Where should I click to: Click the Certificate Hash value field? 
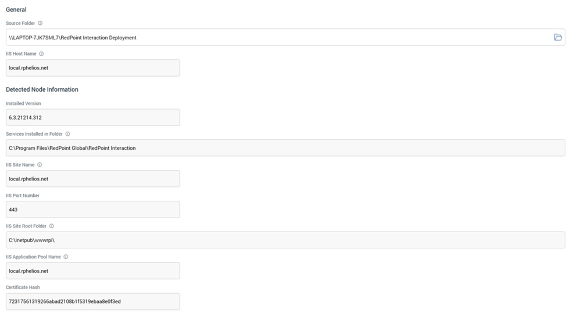pyautogui.click(x=92, y=302)
